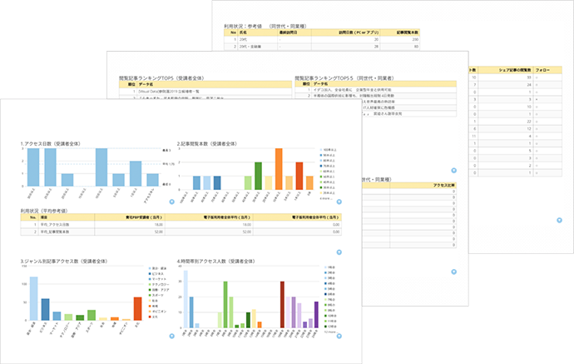Click the blue round icon below the アクセス比率 table
The image size is (574, 364).
click(x=453, y=272)
